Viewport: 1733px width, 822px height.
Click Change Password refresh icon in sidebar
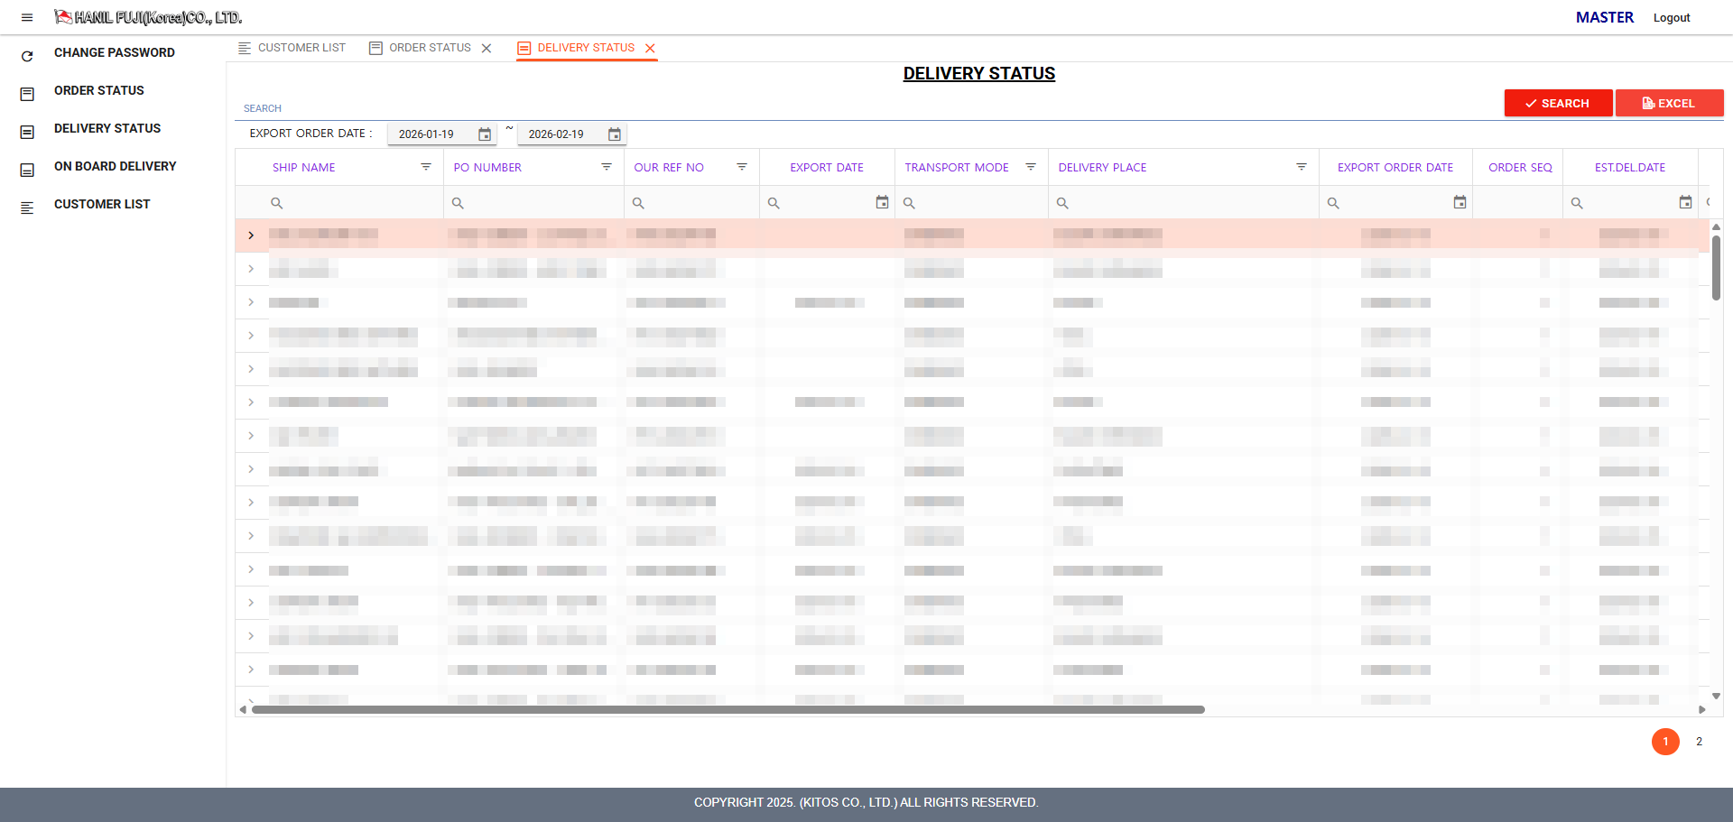click(x=27, y=56)
